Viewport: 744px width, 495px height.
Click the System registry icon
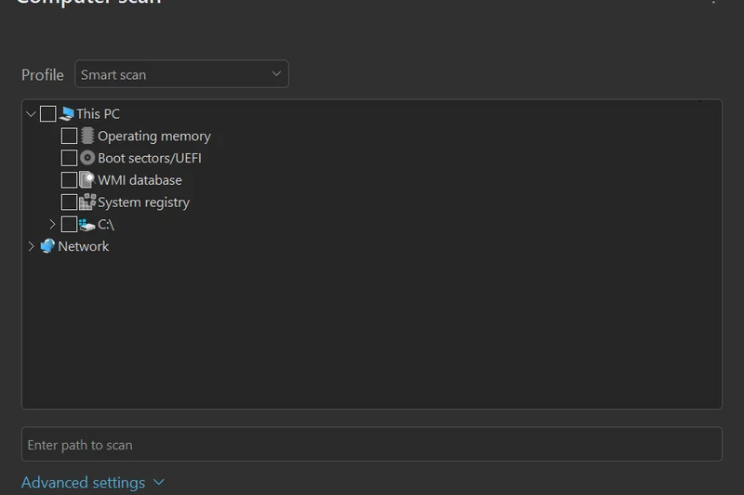pos(87,202)
